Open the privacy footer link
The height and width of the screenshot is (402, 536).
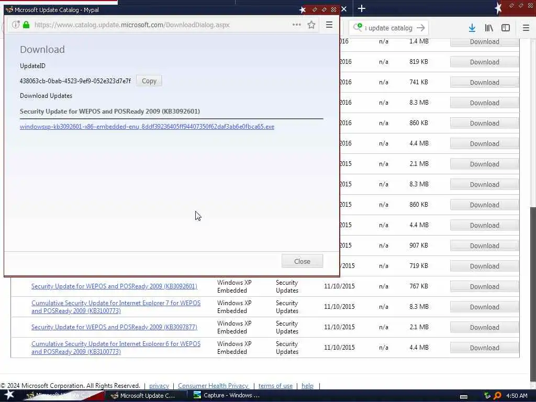tap(159, 386)
